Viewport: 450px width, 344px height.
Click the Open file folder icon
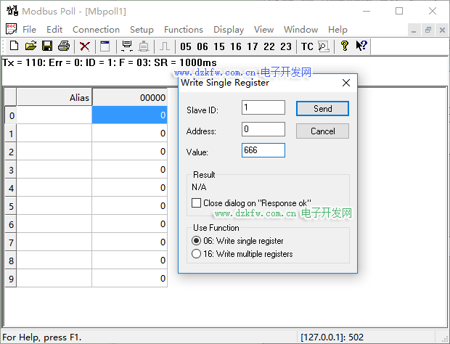[30, 46]
